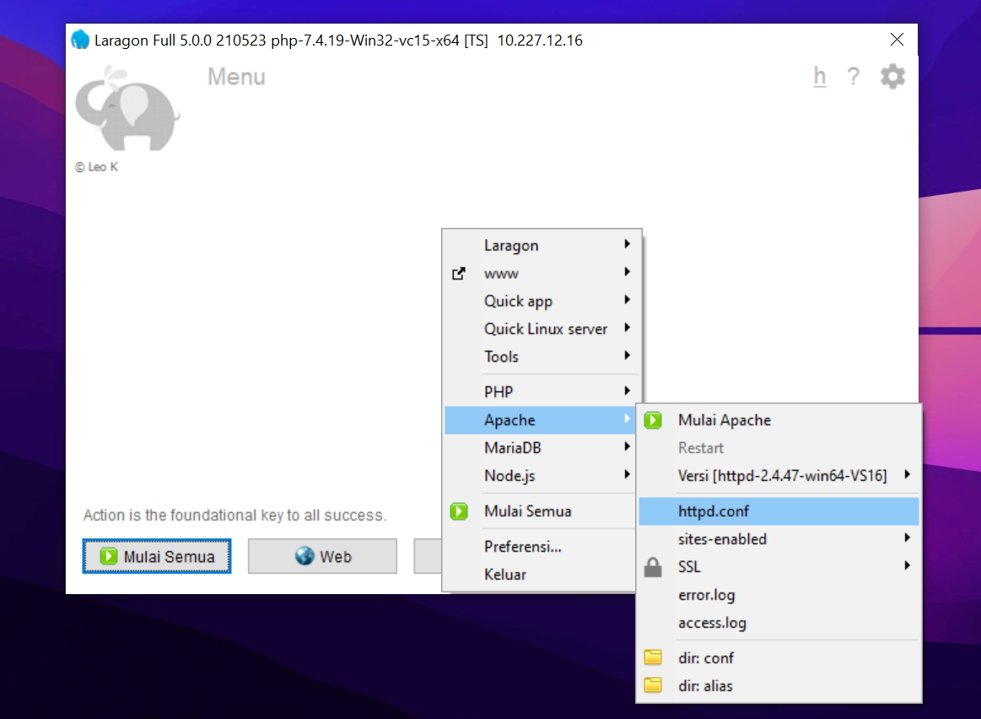The image size is (981, 719).
Task: Close the Laragon window
Action: click(x=897, y=40)
